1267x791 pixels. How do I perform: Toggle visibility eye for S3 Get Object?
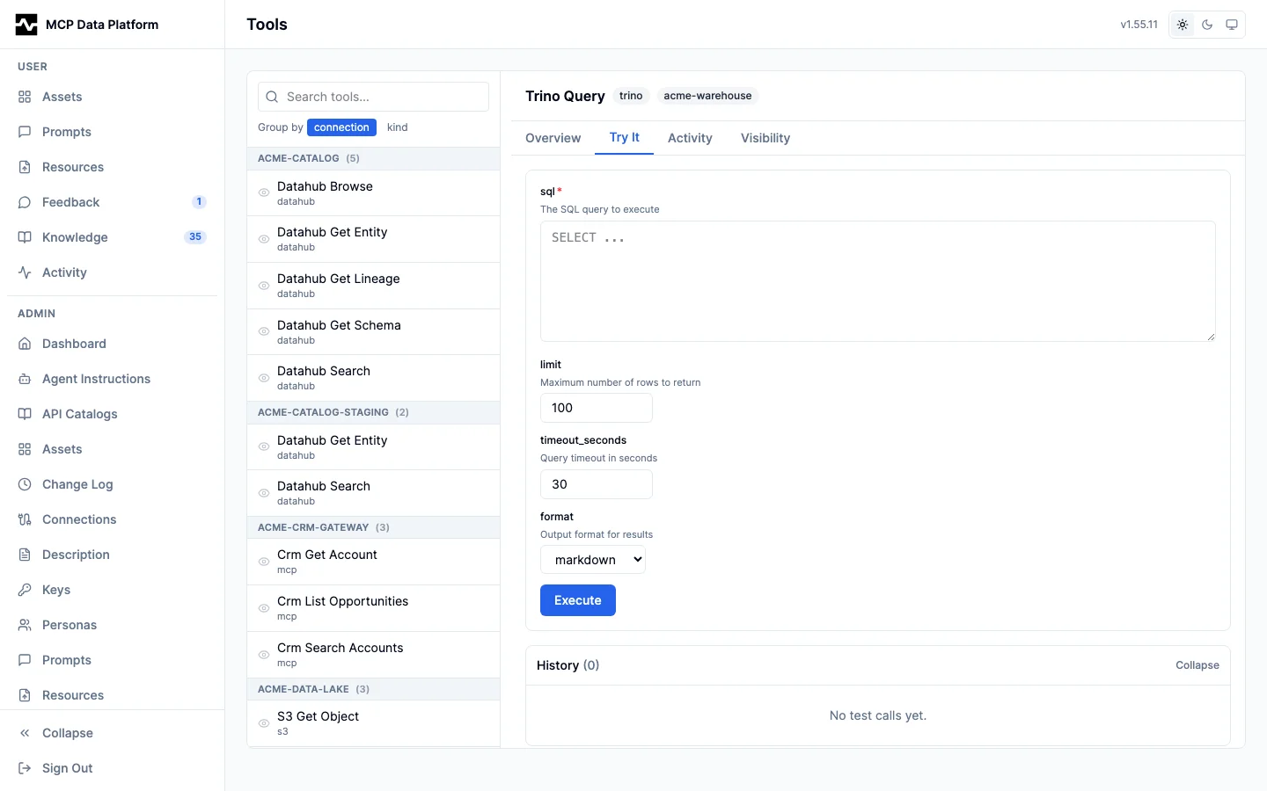coord(264,723)
